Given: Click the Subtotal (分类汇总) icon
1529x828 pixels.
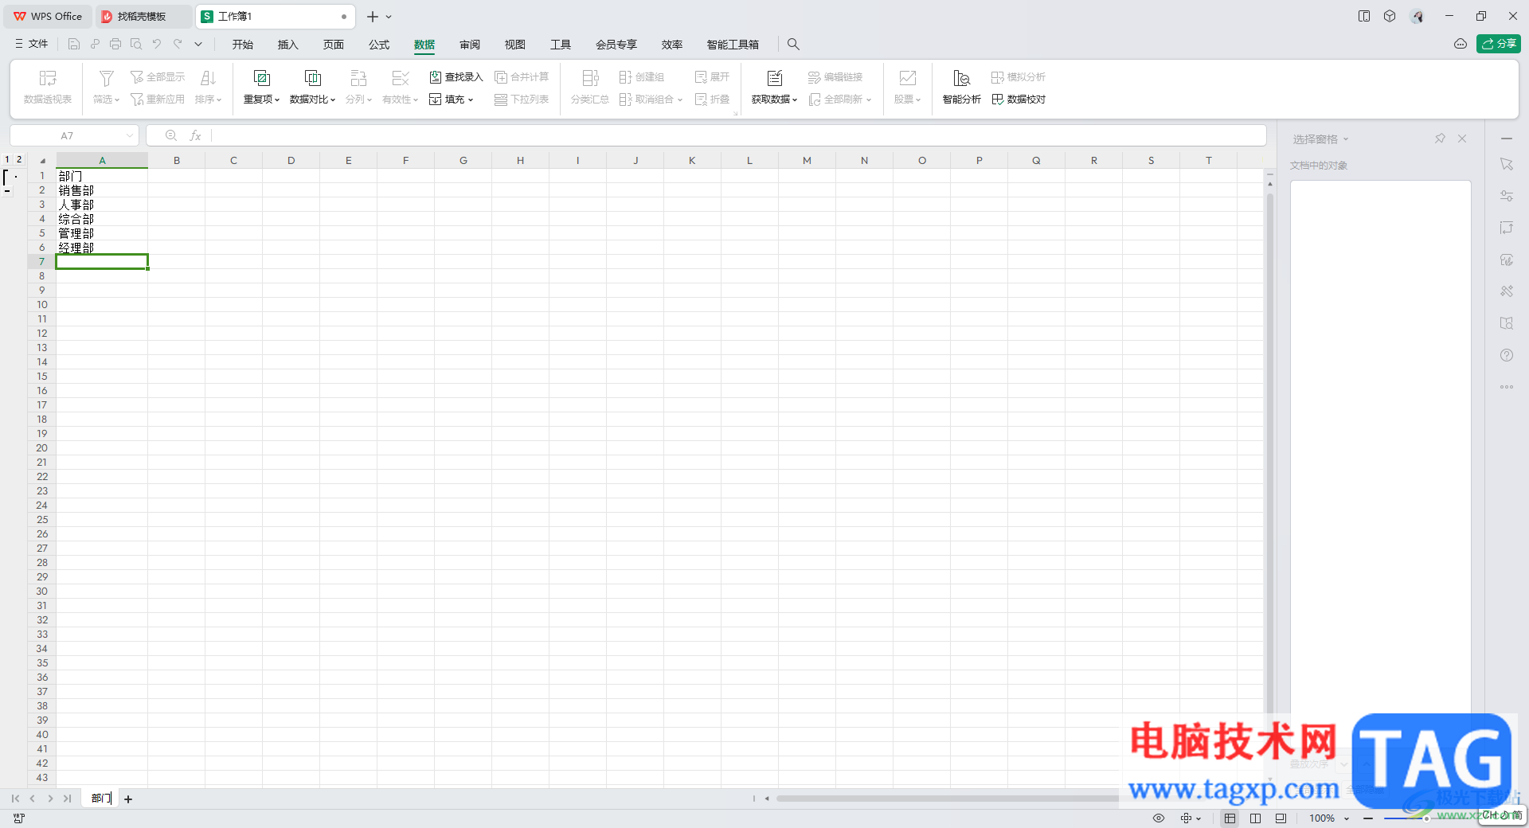Looking at the screenshot, I should 590,78.
